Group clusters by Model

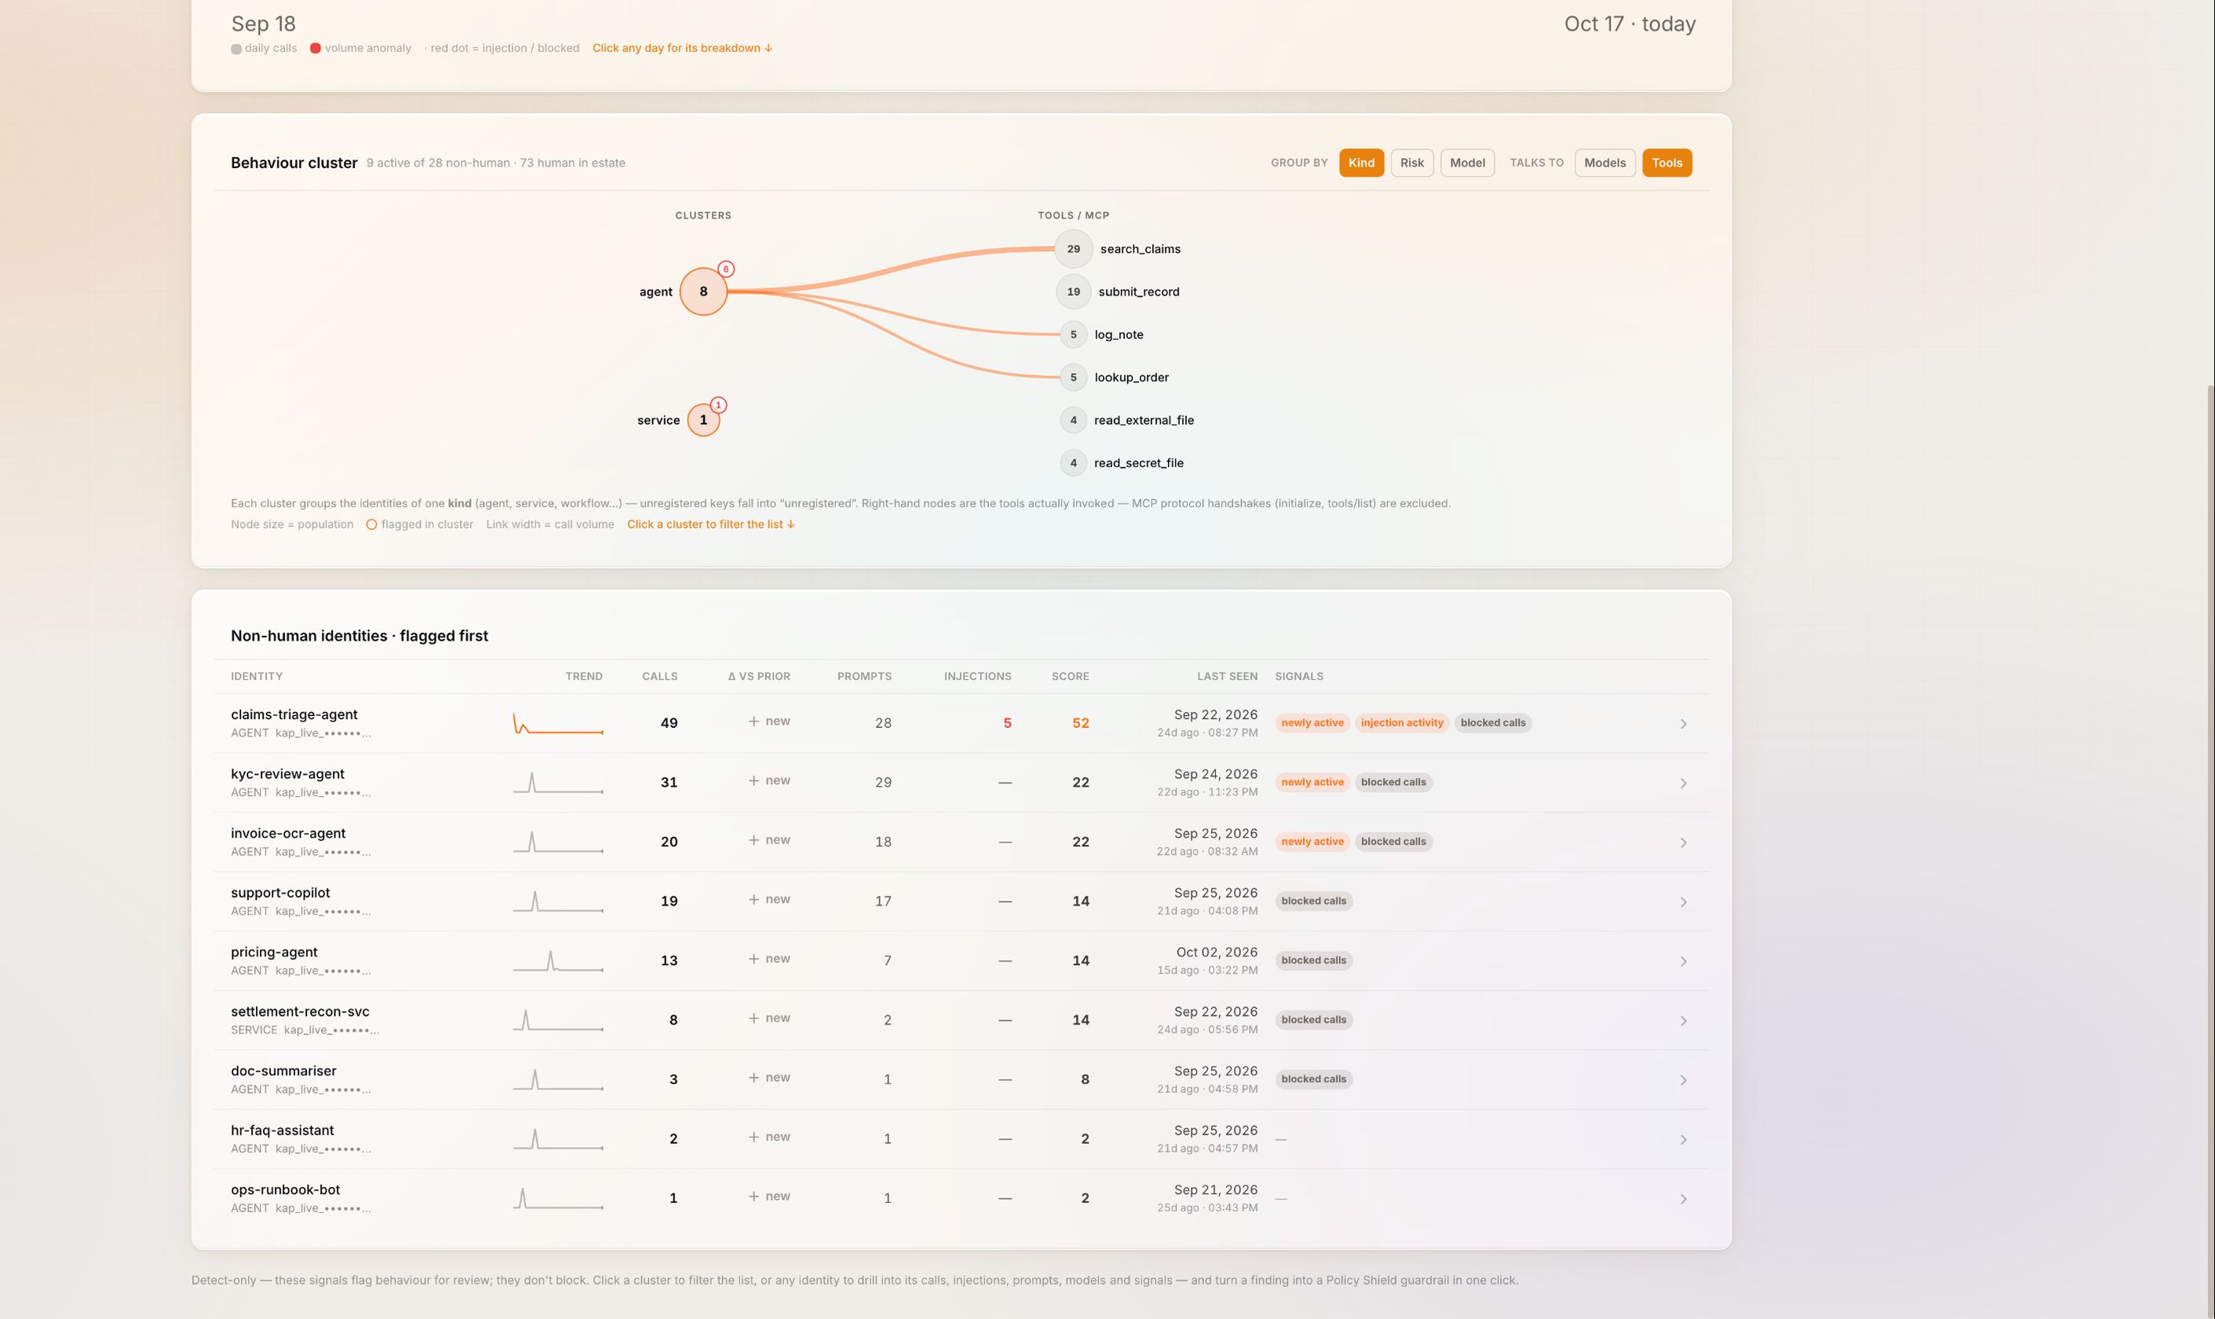(1467, 163)
